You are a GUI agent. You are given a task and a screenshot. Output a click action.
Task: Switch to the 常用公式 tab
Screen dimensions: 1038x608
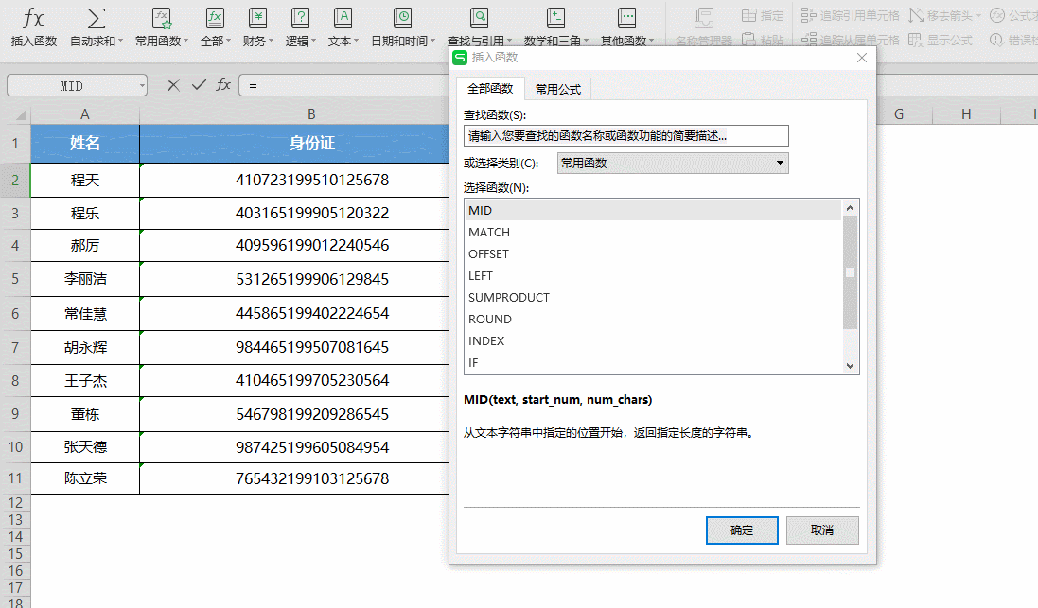pos(557,90)
